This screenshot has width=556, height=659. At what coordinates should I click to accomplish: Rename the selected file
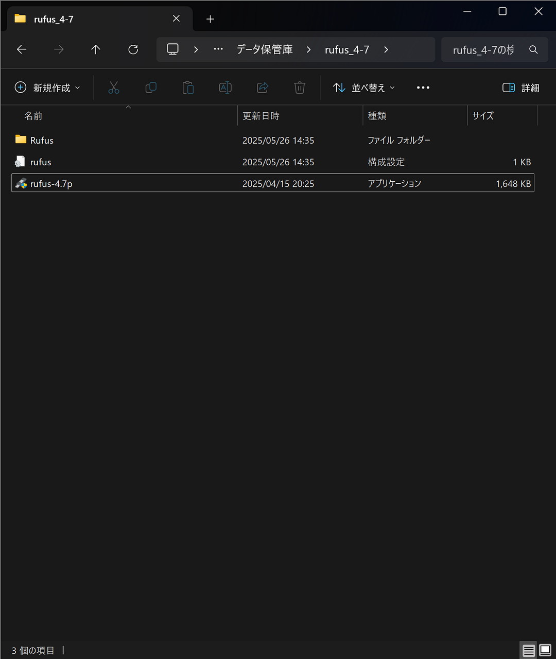click(225, 88)
